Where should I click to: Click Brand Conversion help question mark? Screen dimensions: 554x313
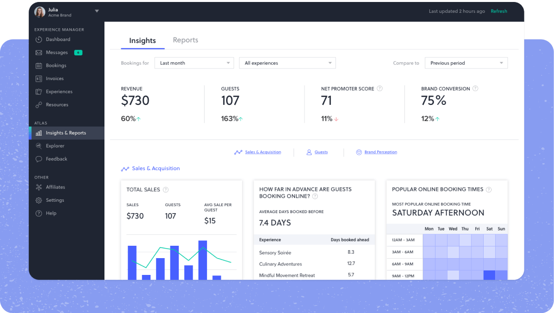click(x=475, y=89)
